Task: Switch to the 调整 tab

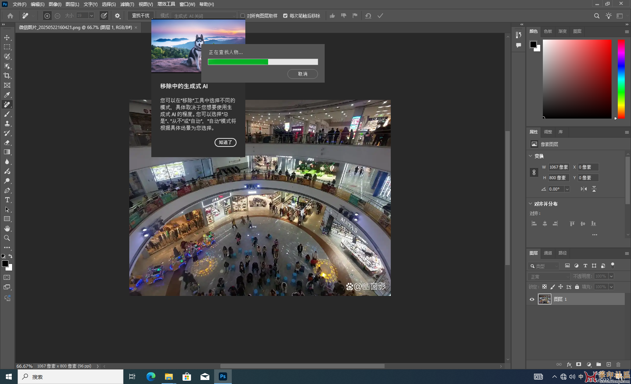Action: [x=548, y=132]
